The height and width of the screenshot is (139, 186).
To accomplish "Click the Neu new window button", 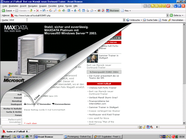I will [x=125, y=11].
